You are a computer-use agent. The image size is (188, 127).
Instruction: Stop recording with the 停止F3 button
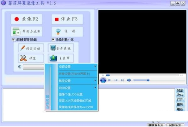click(67, 19)
